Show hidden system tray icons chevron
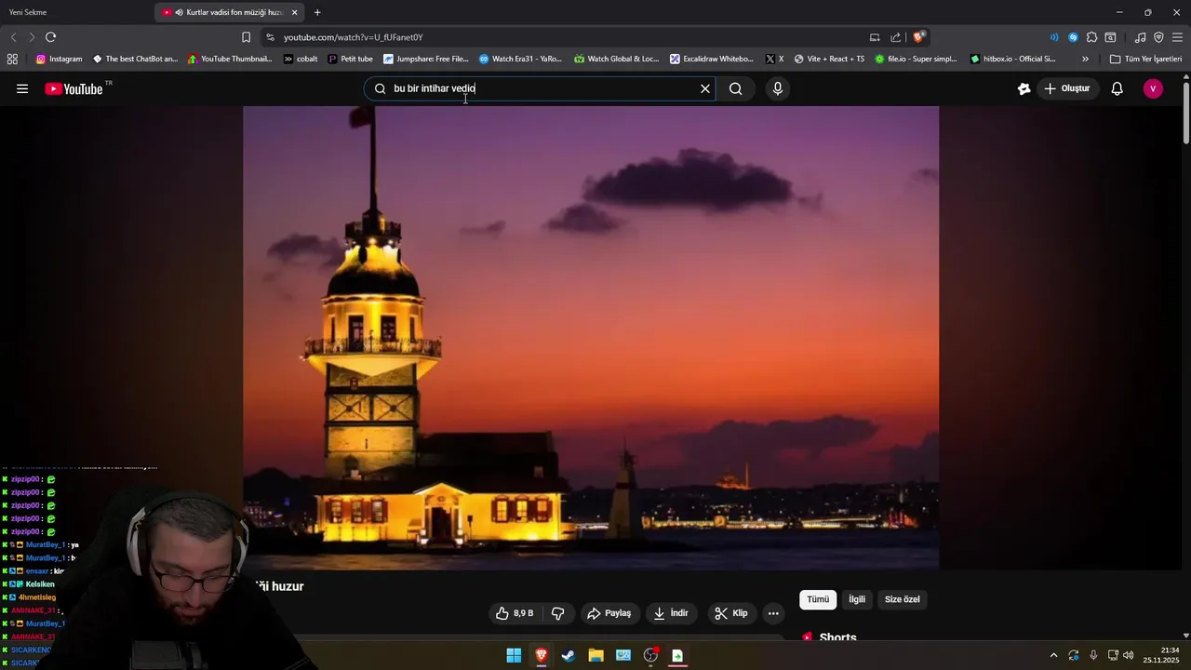 pyautogui.click(x=1053, y=655)
